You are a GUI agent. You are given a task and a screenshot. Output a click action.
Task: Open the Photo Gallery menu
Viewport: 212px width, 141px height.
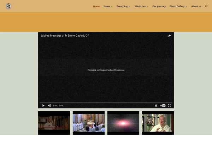click(x=177, y=6)
